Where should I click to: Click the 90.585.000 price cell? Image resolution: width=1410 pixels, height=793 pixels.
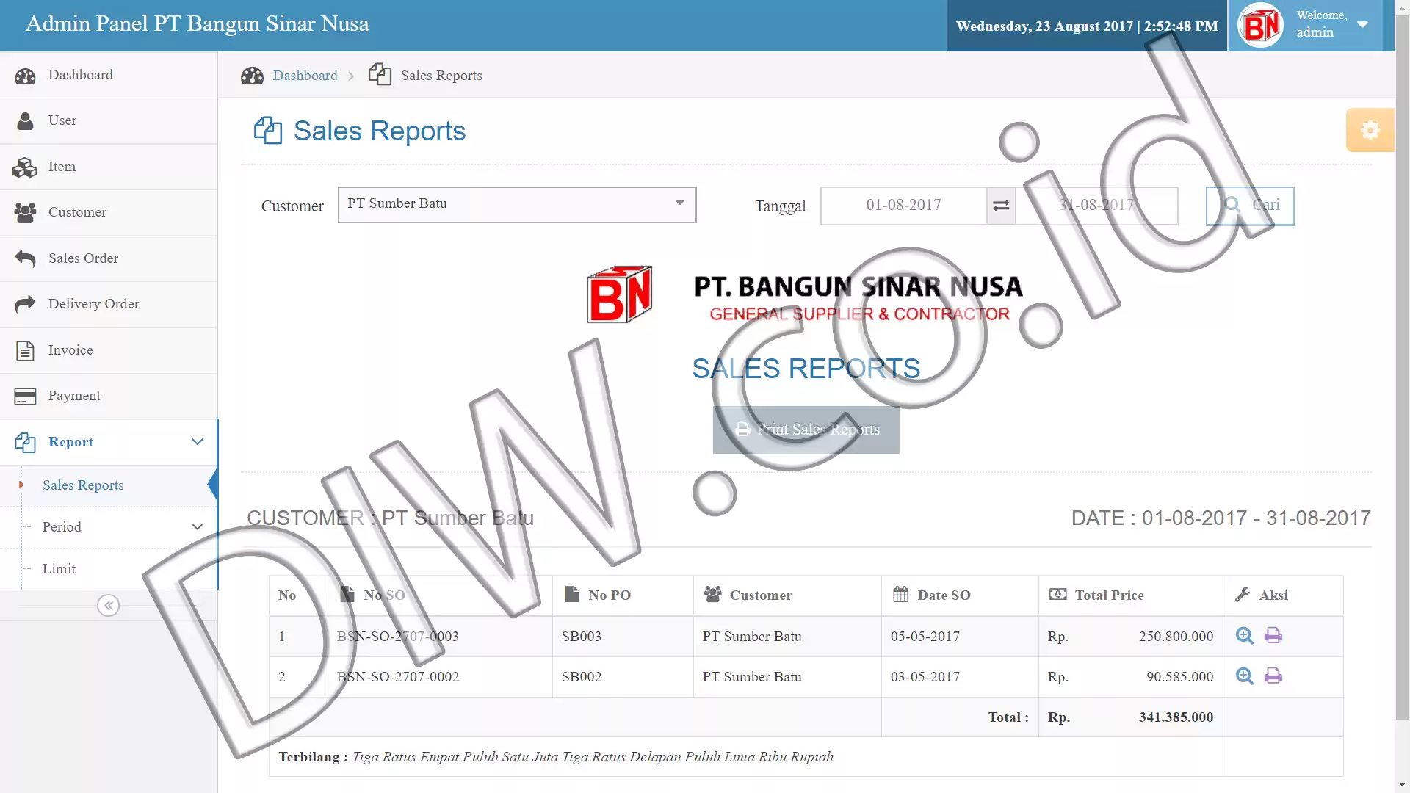coord(1130,677)
